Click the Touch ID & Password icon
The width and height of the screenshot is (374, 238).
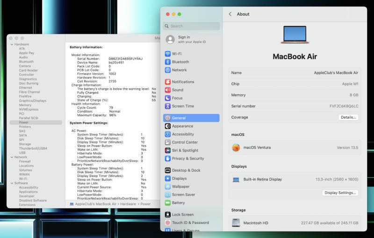tap(168, 223)
